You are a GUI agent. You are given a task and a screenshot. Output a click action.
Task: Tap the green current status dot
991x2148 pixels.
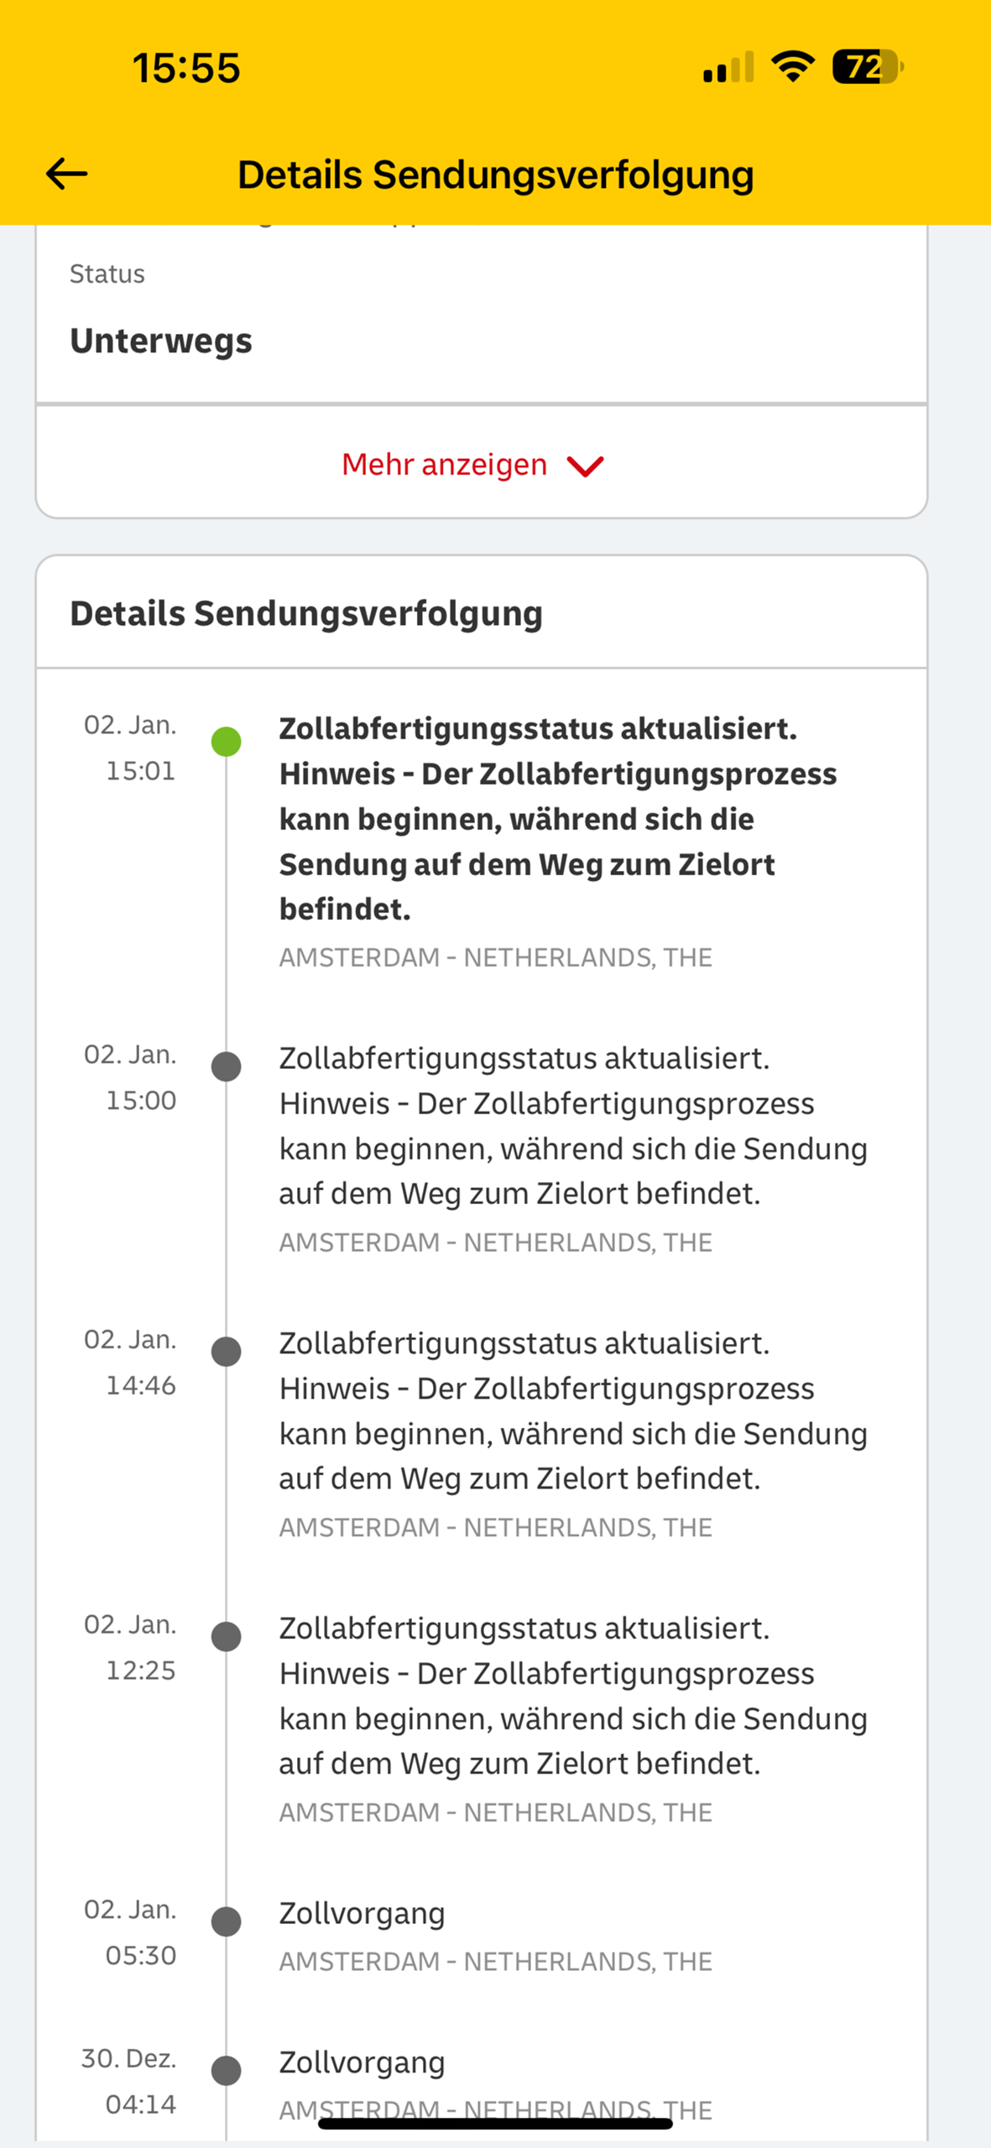click(226, 742)
